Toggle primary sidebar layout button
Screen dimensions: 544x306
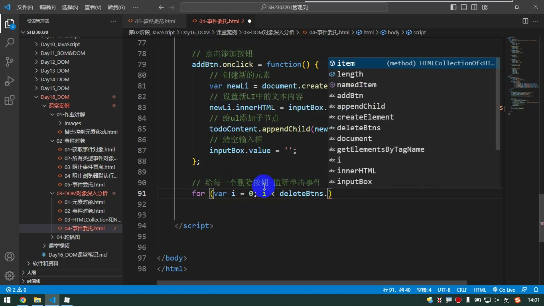(453, 7)
